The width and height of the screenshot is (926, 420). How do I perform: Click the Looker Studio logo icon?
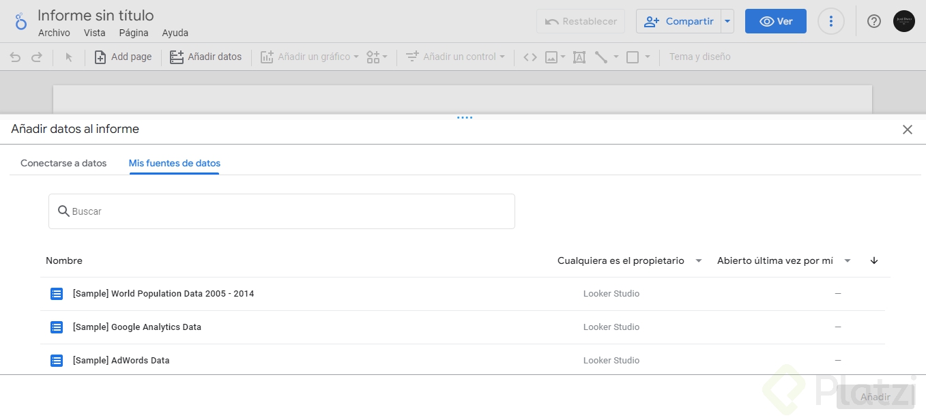point(21,21)
